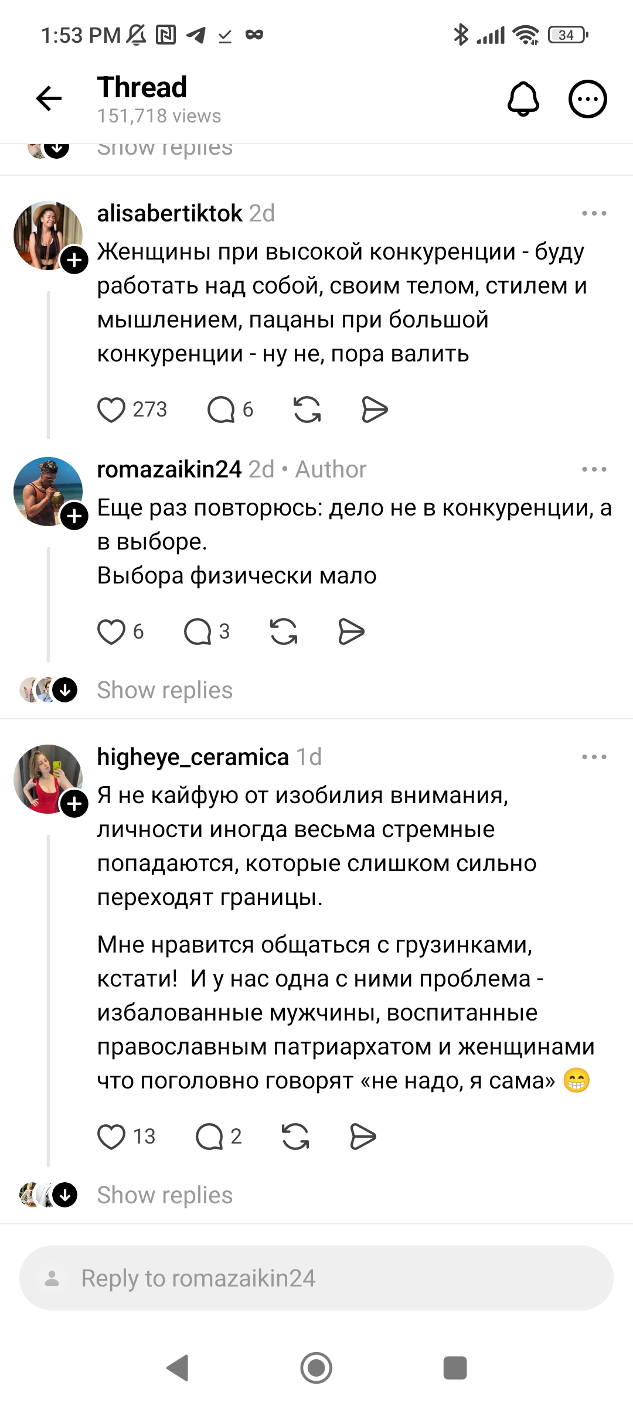Open options for higheye_ceramica's comment
Screen dimensions: 633x1406
click(x=594, y=757)
